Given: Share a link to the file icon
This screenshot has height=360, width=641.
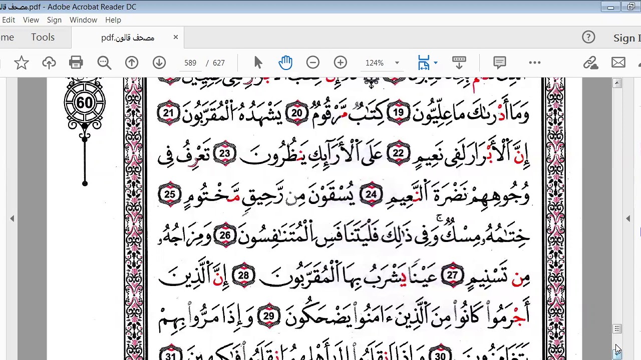Looking at the screenshot, I should 591,62.
